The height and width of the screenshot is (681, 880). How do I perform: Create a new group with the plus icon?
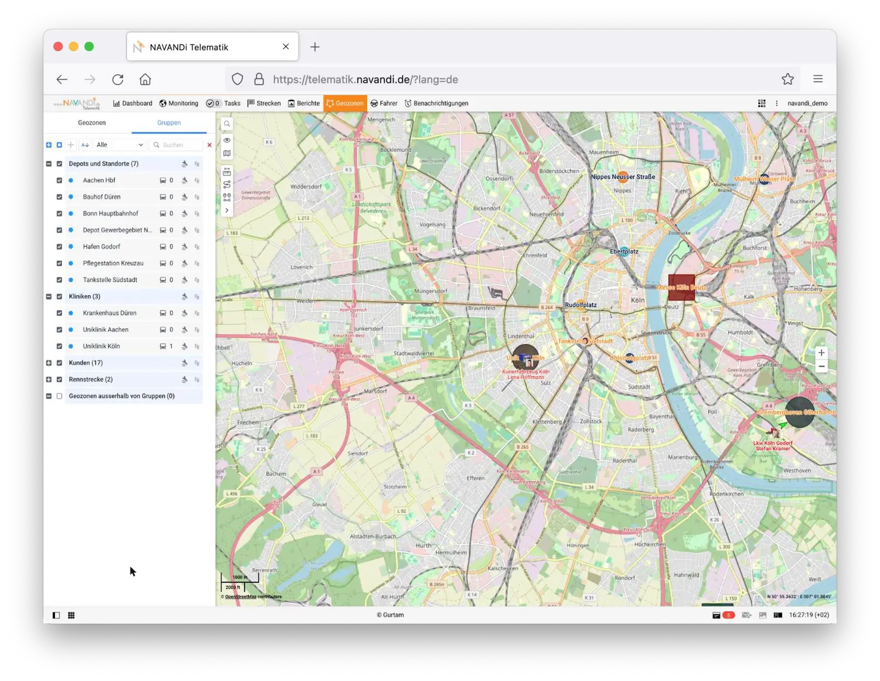tap(70, 145)
